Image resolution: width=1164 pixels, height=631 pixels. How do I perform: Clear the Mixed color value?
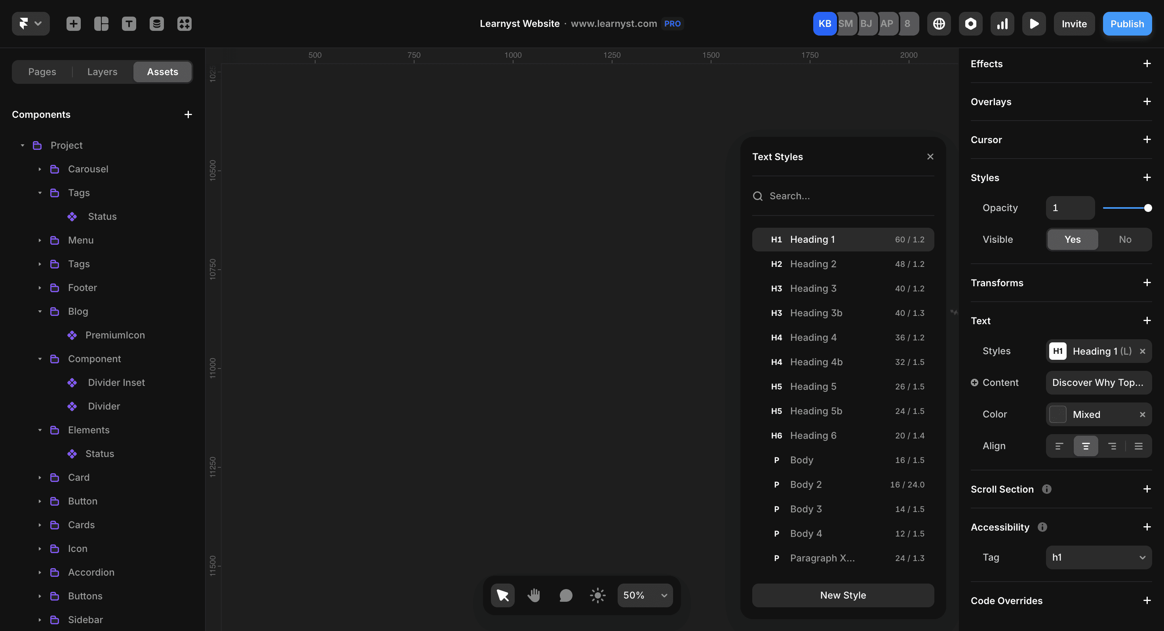coord(1142,414)
